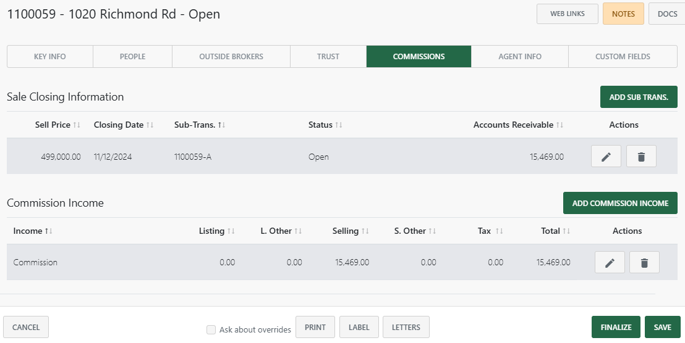Open the Agent Info tab
This screenshot has width=685, height=343.
pos(520,57)
